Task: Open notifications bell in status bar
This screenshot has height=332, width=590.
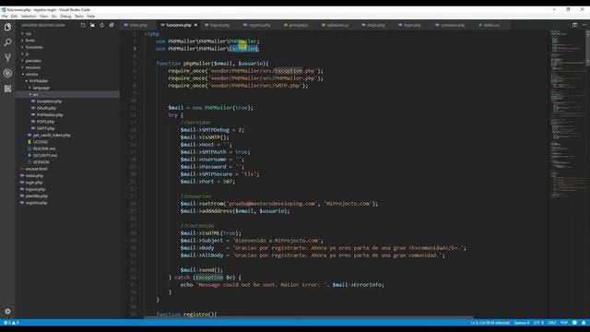Action: tap(584, 323)
